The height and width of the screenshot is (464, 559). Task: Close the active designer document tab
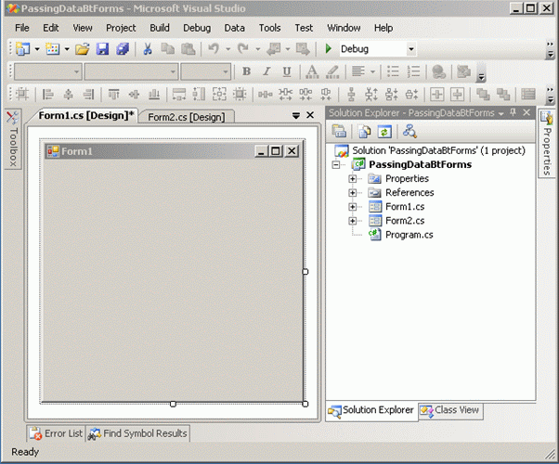point(310,115)
